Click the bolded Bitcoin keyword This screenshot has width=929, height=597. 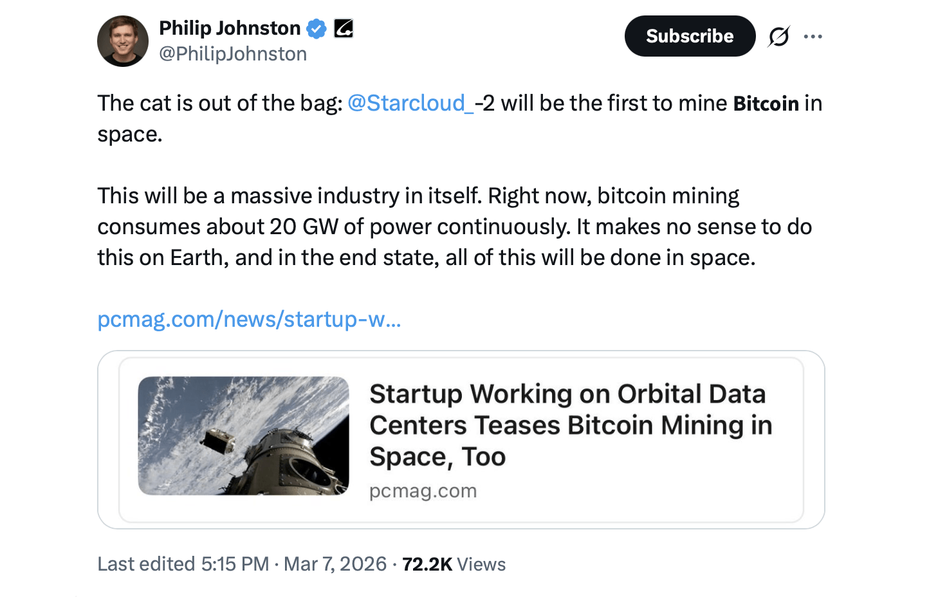(x=766, y=103)
